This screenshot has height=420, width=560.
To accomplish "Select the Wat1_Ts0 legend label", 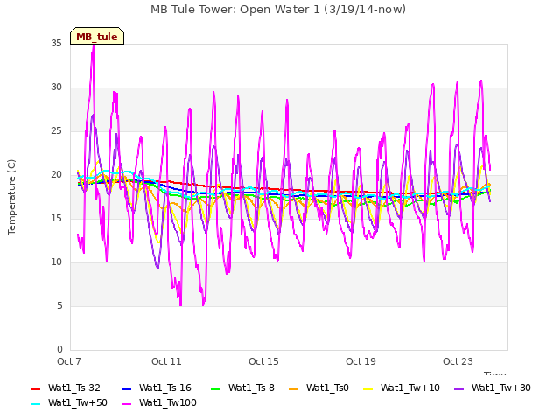I will click(327, 388).
